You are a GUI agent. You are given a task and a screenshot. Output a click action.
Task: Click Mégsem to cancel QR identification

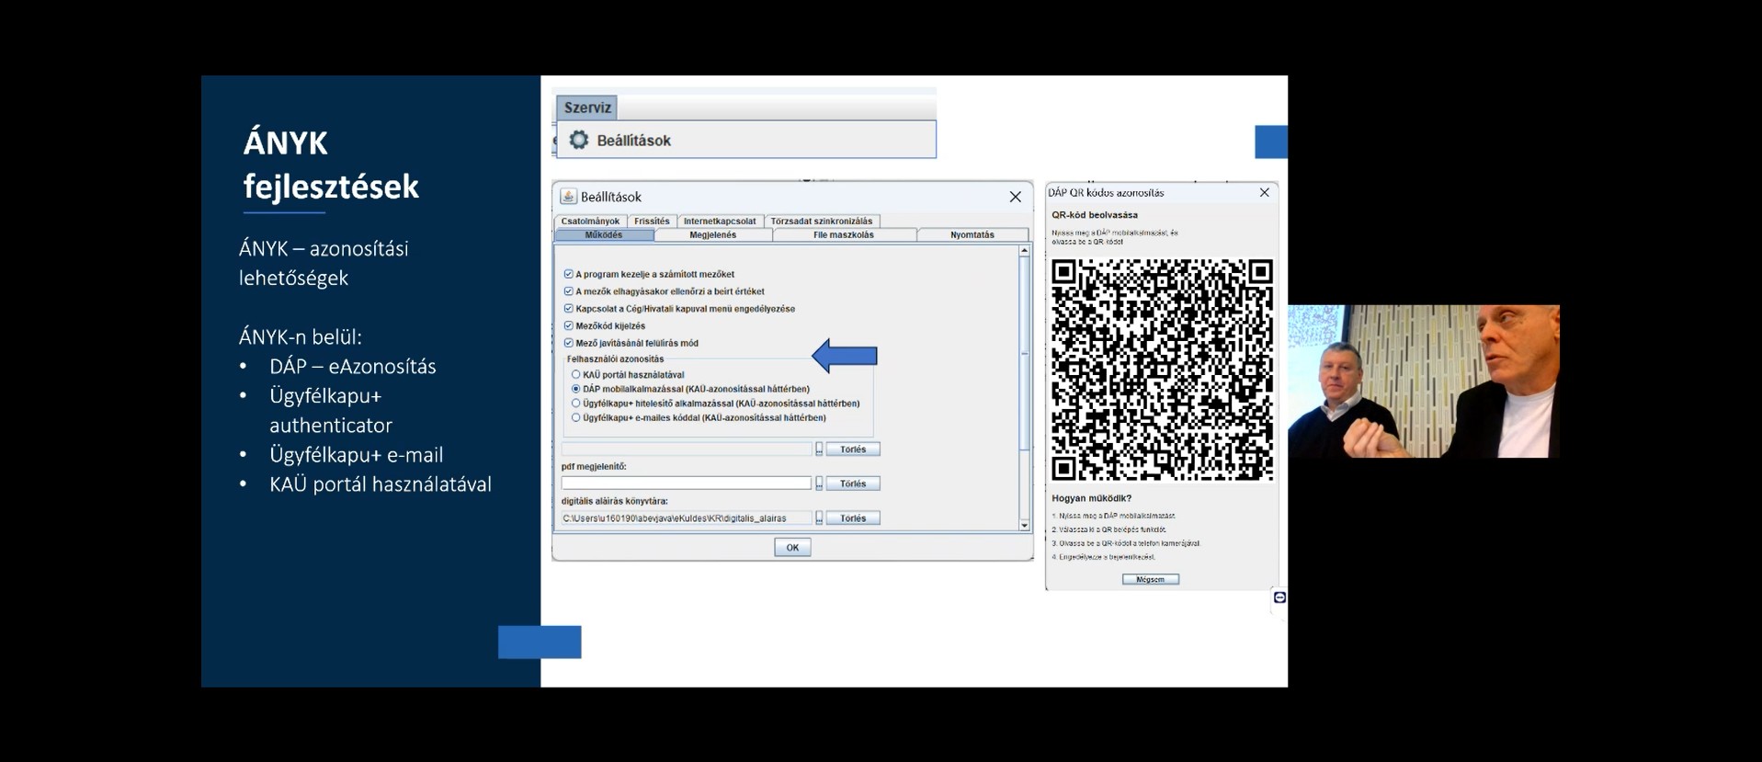1150,579
